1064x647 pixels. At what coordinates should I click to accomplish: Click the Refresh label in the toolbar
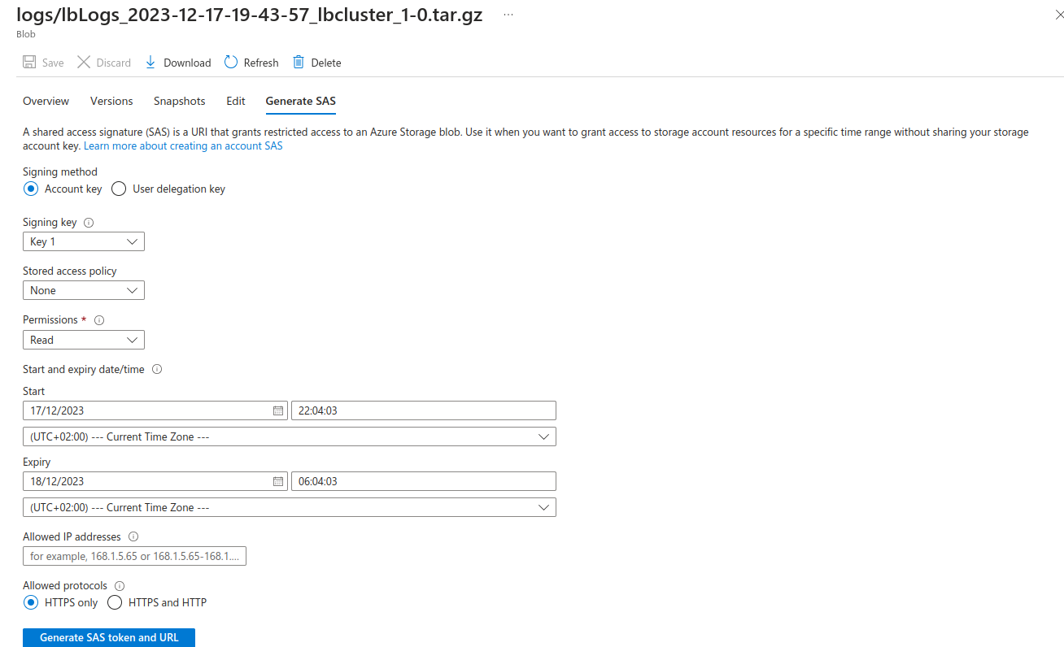tap(261, 63)
